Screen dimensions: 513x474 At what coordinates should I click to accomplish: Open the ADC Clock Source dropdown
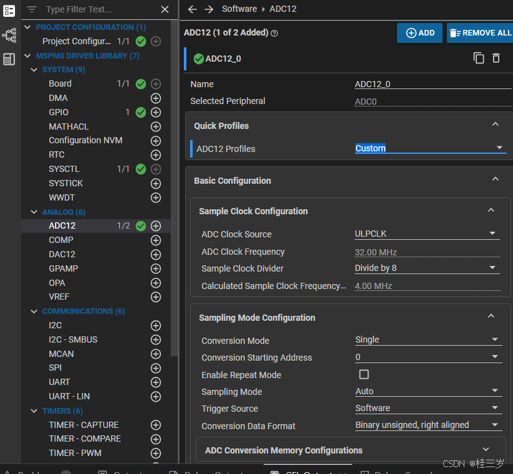click(x=427, y=234)
